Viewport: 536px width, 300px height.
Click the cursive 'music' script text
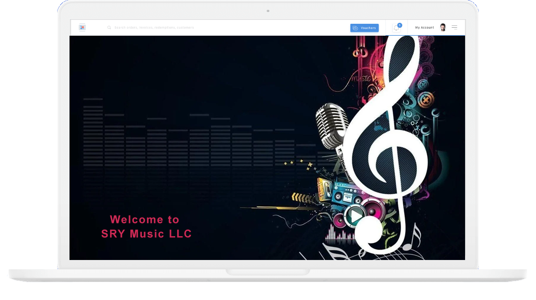[x=361, y=79]
